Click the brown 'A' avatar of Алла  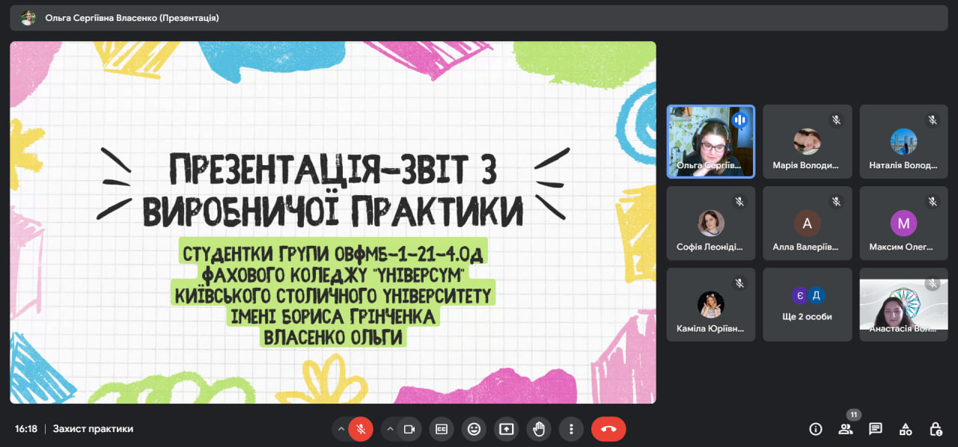808,223
